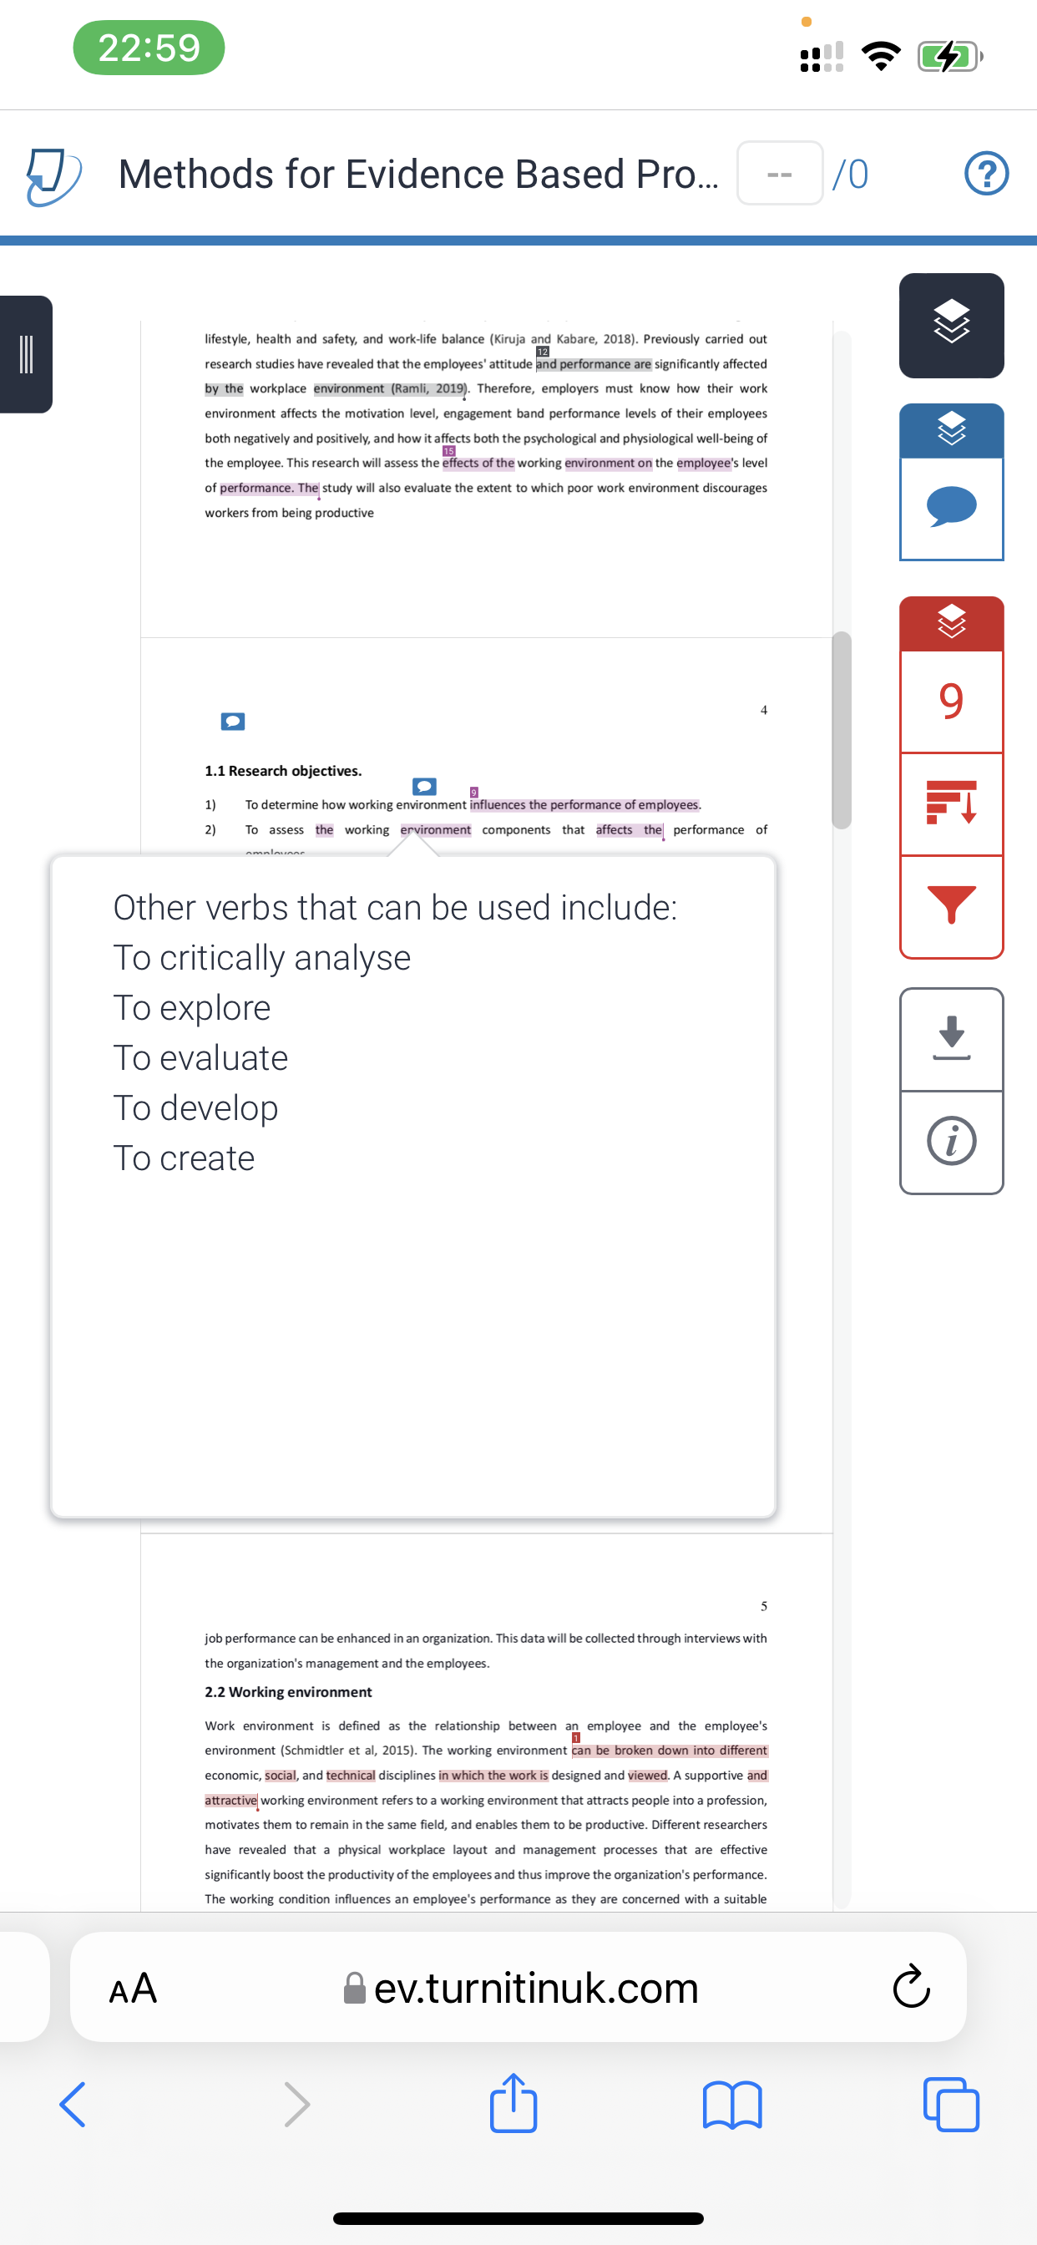Click the document vertical scrollbar thumb

(841, 729)
